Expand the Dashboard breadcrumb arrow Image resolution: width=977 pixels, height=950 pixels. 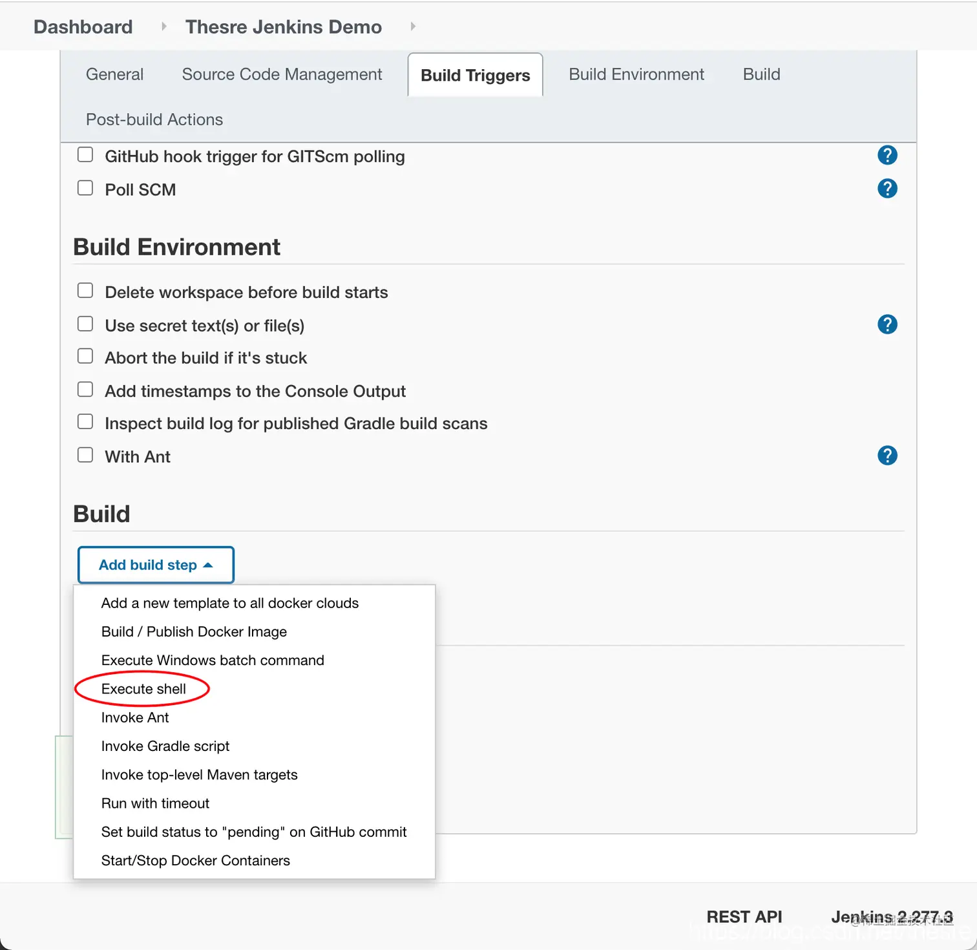point(163,26)
